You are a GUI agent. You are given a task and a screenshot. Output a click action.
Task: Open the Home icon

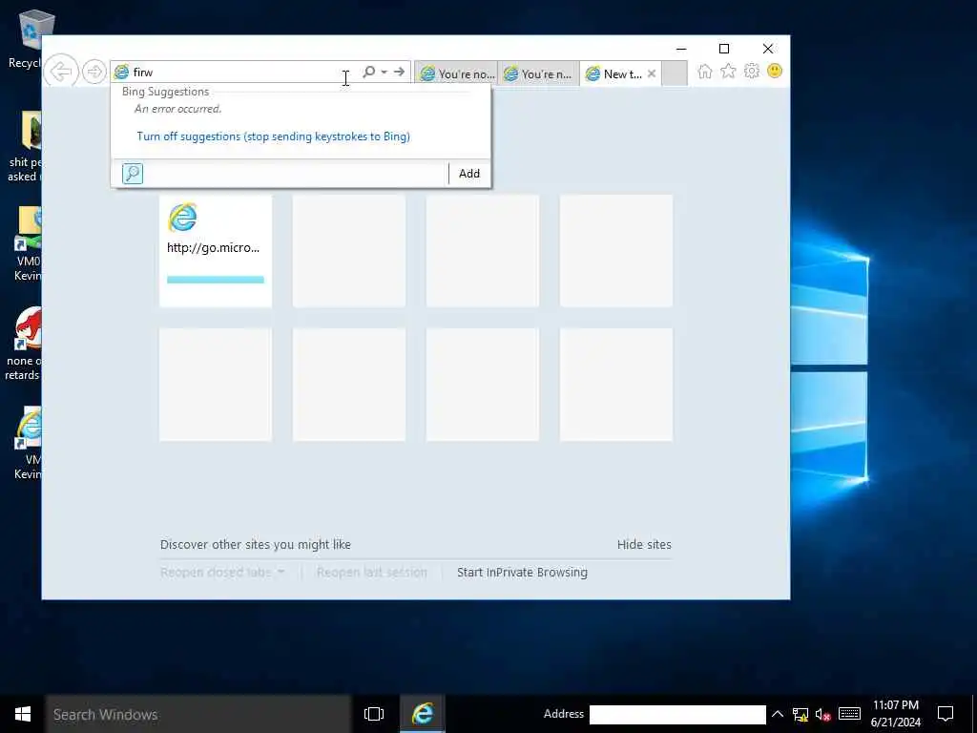click(x=705, y=71)
